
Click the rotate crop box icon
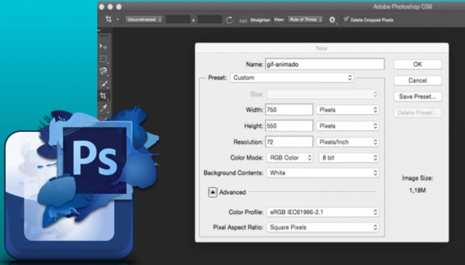point(229,20)
